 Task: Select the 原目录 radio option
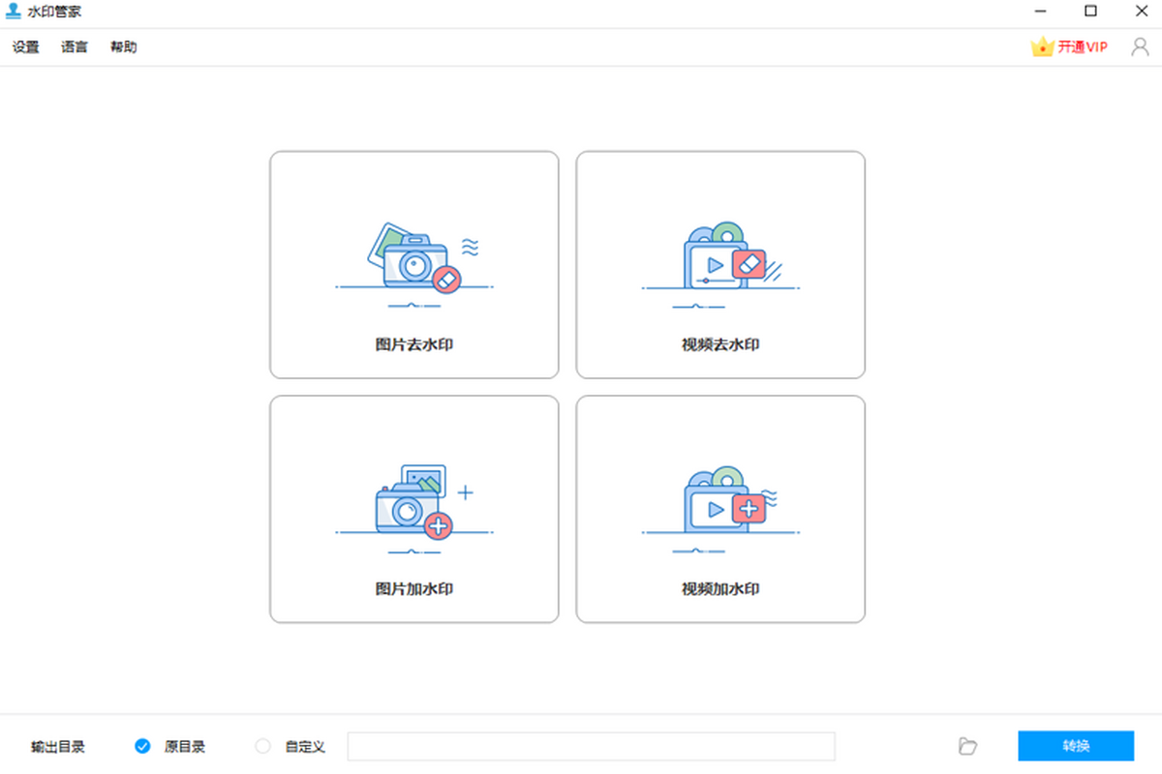pos(143,746)
